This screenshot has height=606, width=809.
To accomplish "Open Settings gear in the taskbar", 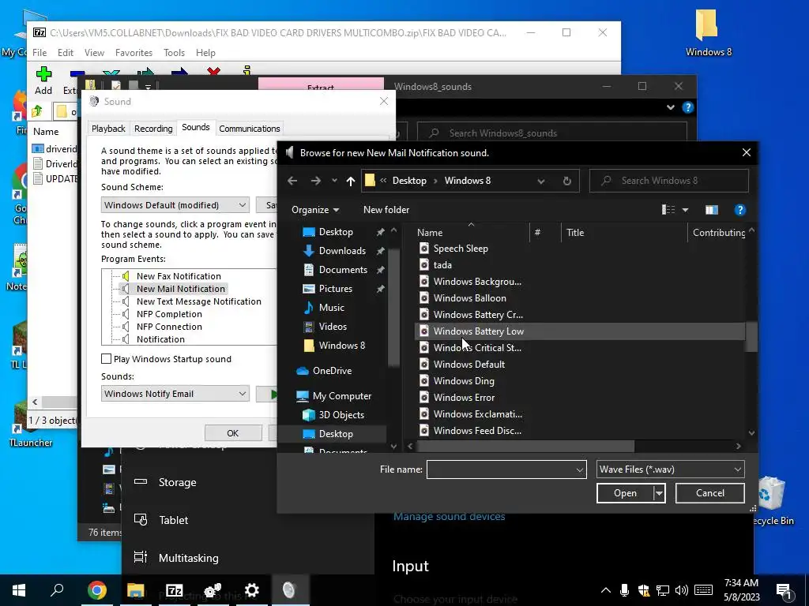I will tap(251, 590).
